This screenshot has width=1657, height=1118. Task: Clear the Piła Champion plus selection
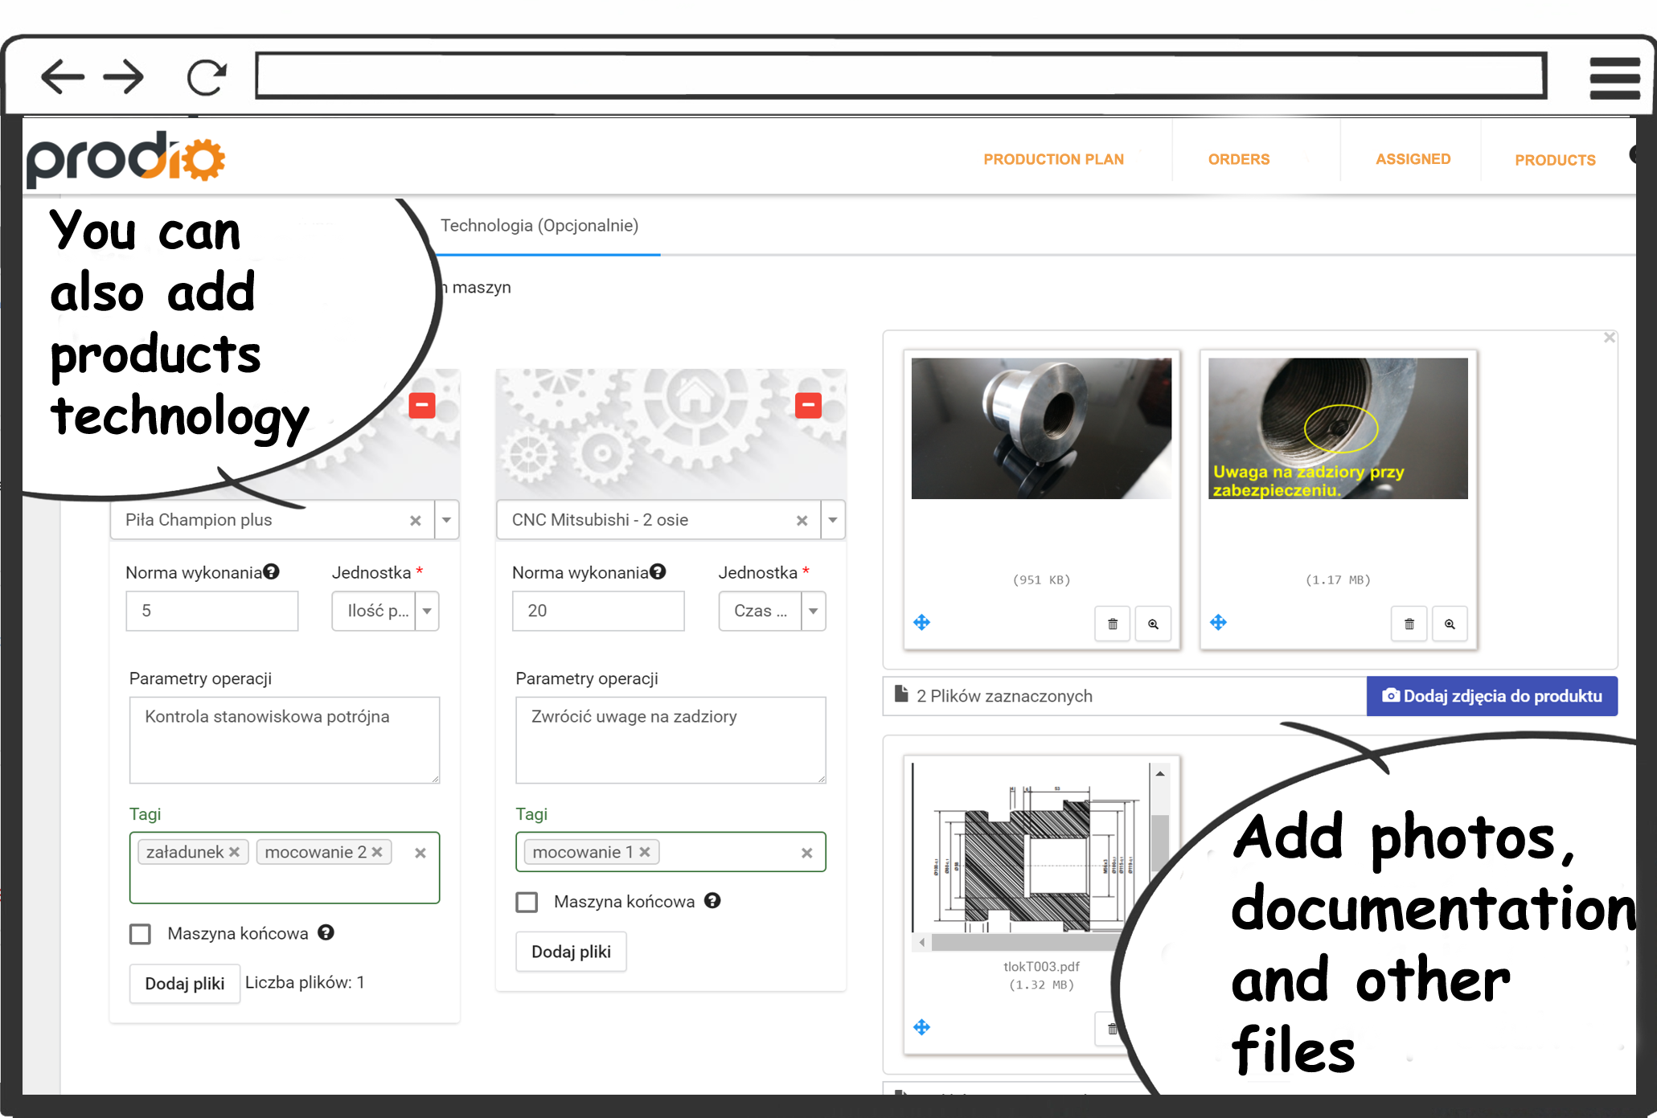point(415,520)
